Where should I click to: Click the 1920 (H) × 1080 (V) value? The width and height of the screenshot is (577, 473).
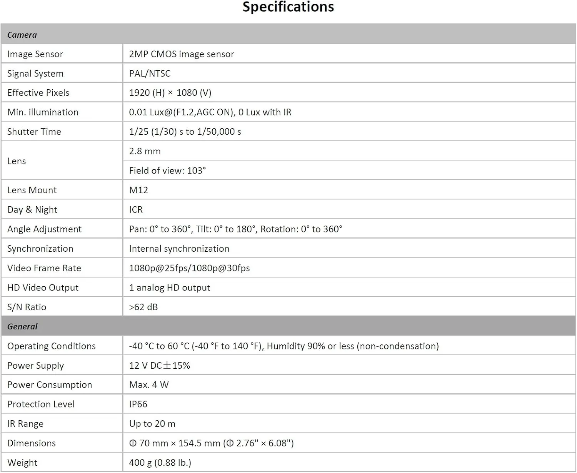170,93
